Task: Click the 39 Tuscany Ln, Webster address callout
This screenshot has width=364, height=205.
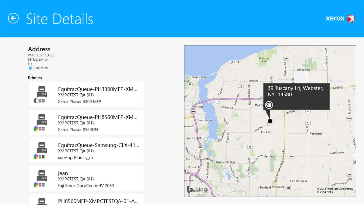Action: coord(297,96)
